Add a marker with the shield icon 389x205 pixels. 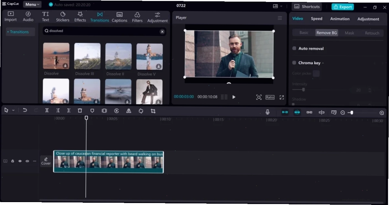92,111
